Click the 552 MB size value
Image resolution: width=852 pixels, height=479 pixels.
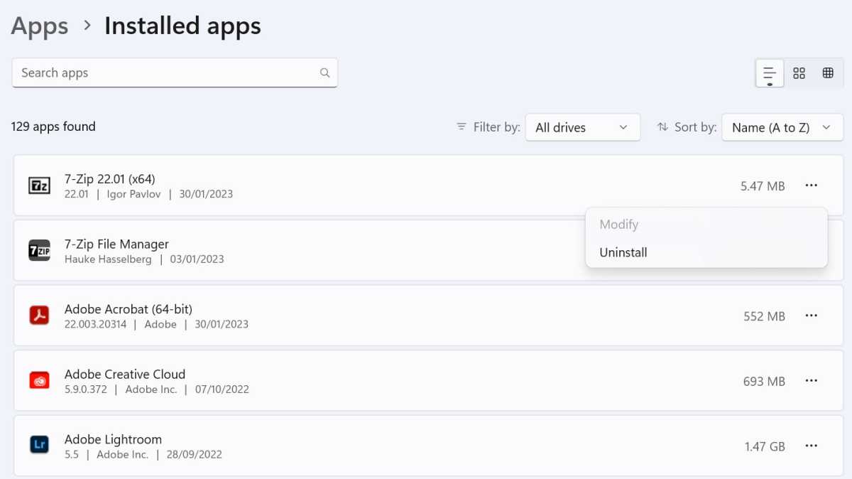(764, 316)
